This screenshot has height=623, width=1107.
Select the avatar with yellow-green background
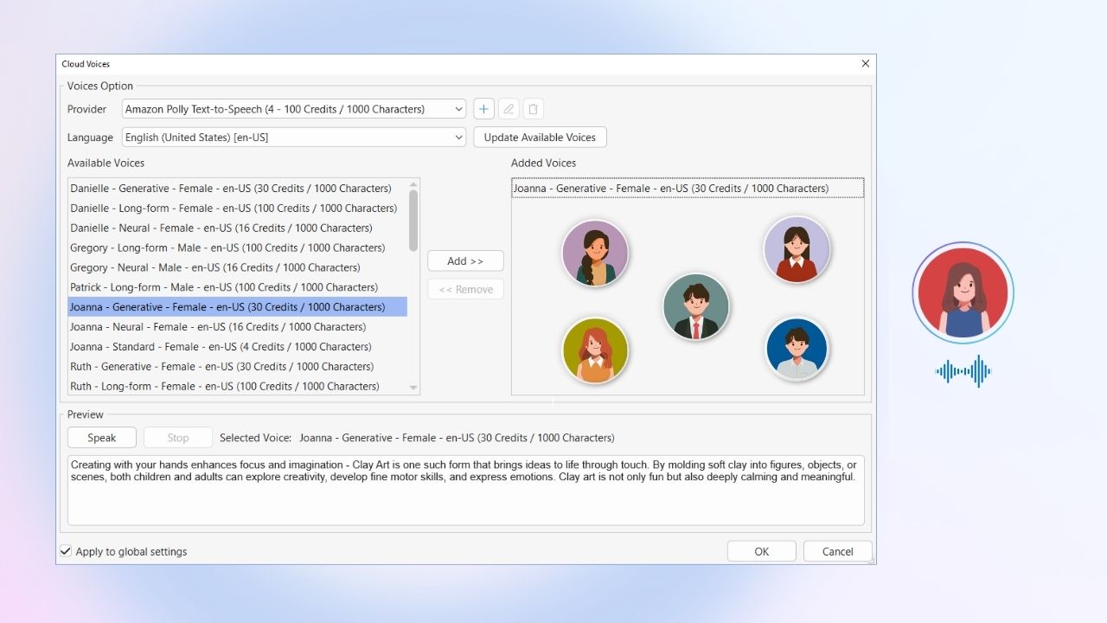[595, 350]
